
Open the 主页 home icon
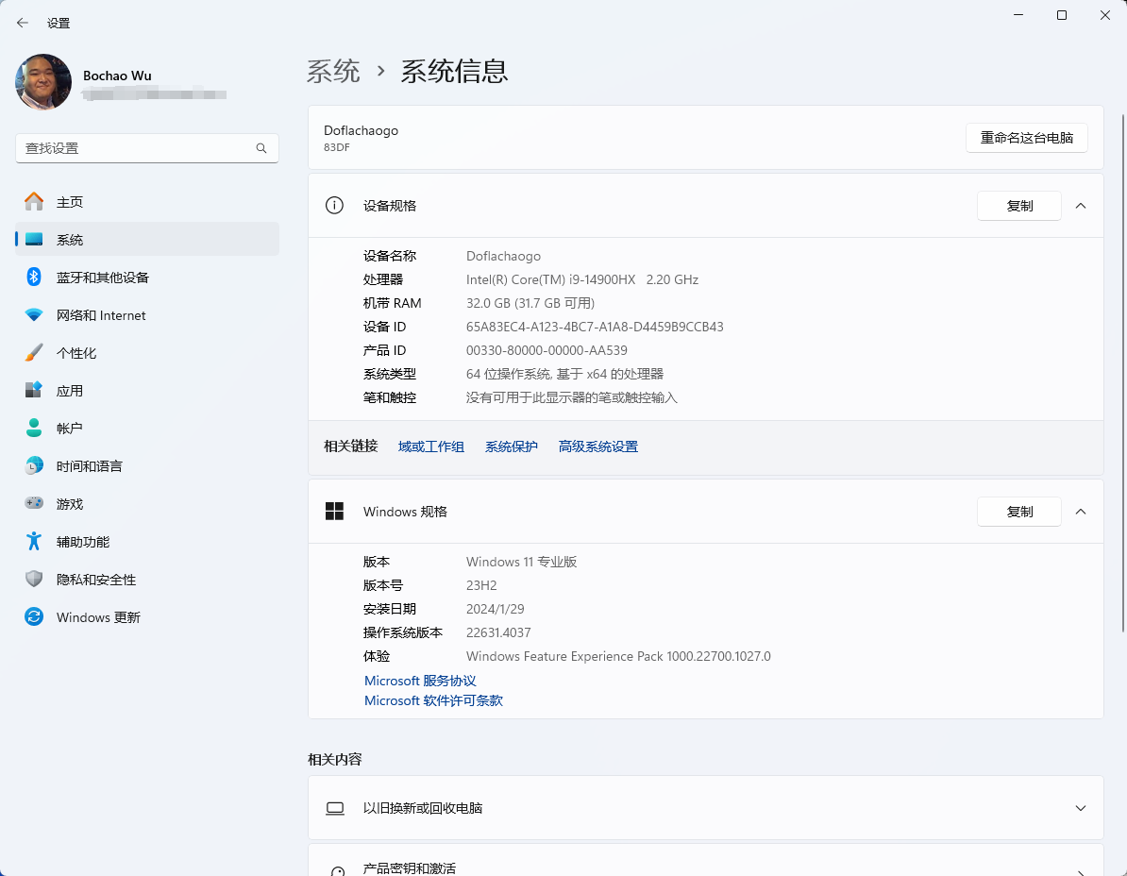34,202
